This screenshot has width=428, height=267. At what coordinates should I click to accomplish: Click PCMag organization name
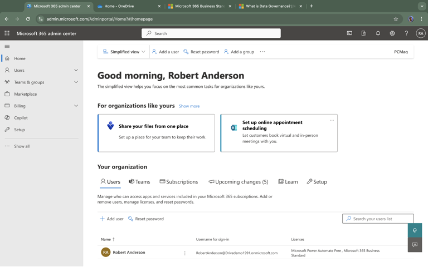pos(401,52)
